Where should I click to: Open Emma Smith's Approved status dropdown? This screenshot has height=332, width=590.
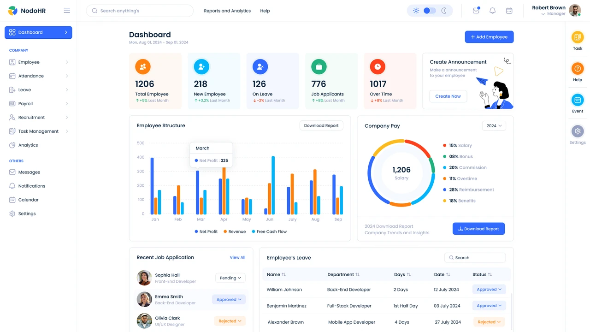point(229,299)
